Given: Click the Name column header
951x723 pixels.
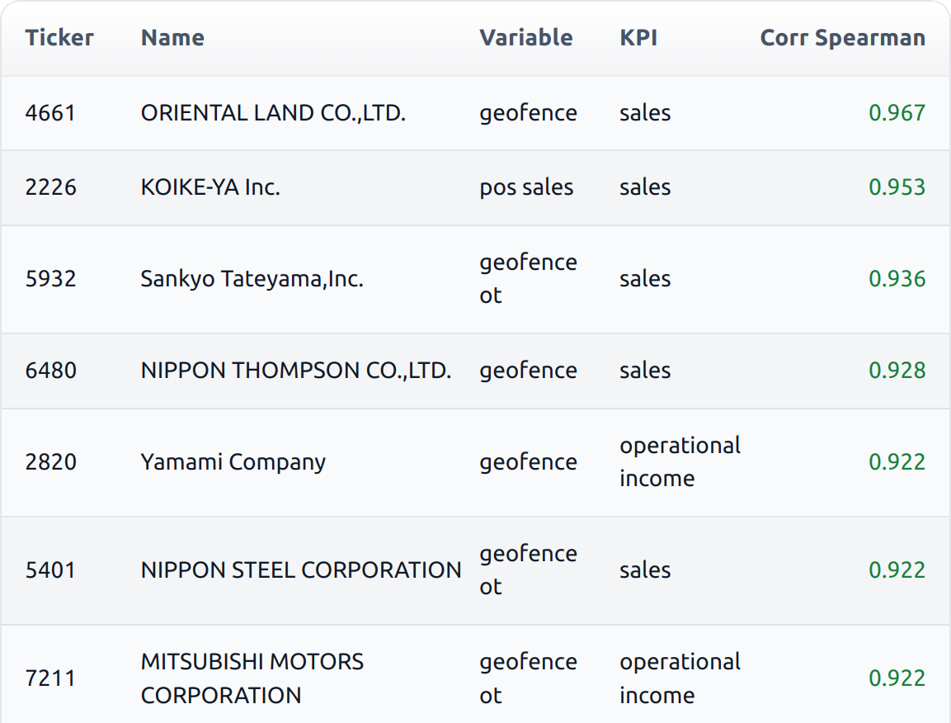Looking at the screenshot, I should coord(172,37).
